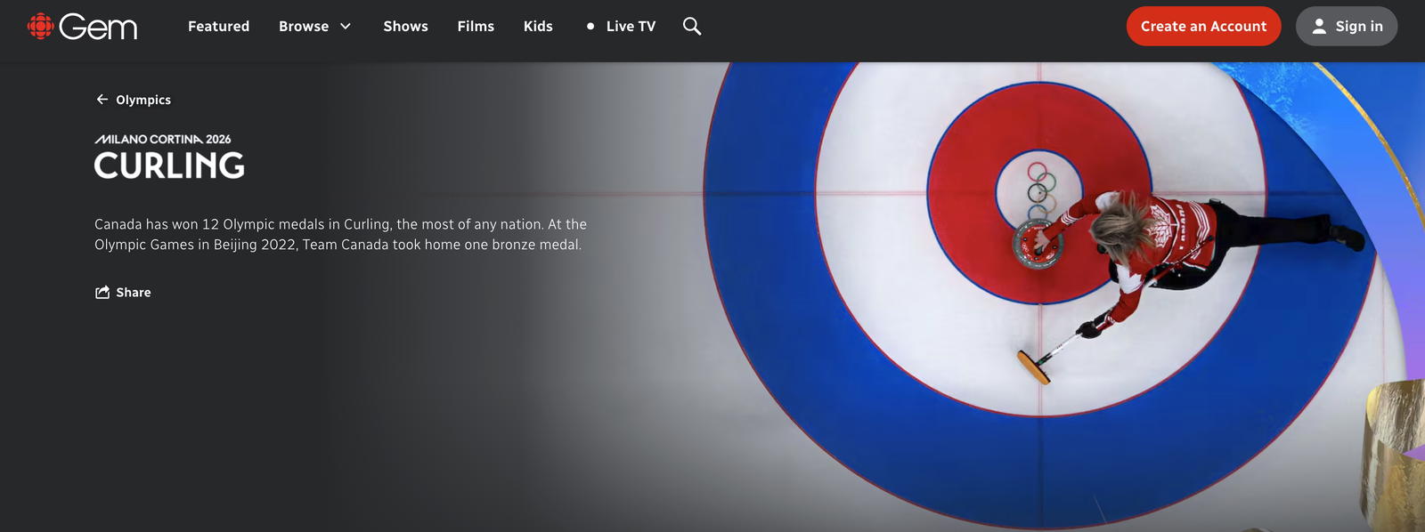Click the Share text label
1425x532 pixels.
point(134,293)
